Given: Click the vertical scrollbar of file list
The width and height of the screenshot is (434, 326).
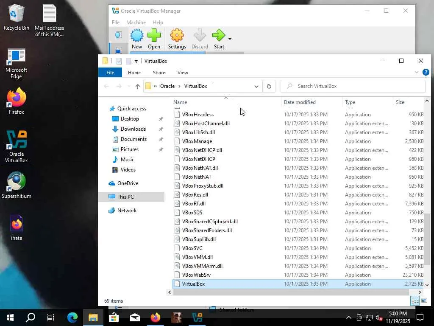Looking at the screenshot, I should pyautogui.click(x=427, y=239).
